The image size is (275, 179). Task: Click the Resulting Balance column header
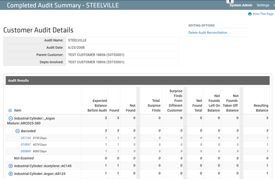coord(261,108)
